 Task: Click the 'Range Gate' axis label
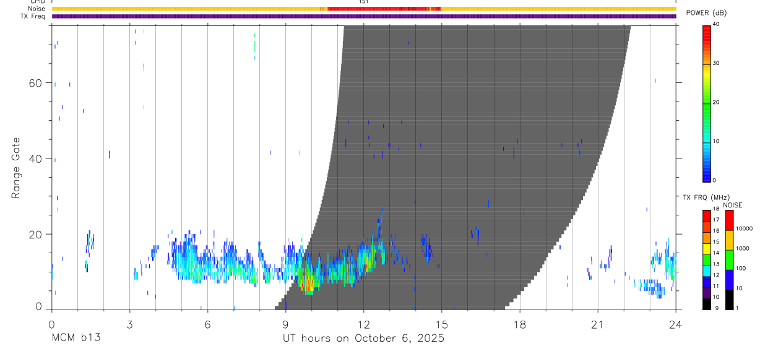tap(17, 168)
